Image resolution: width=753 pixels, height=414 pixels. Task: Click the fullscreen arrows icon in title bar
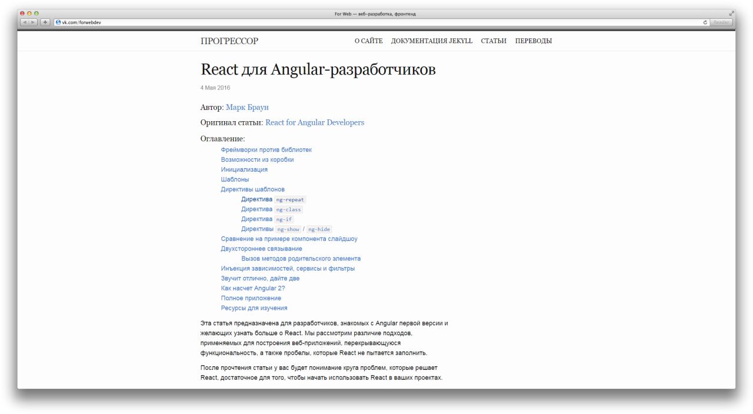pyautogui.click(x=732, y=14)
